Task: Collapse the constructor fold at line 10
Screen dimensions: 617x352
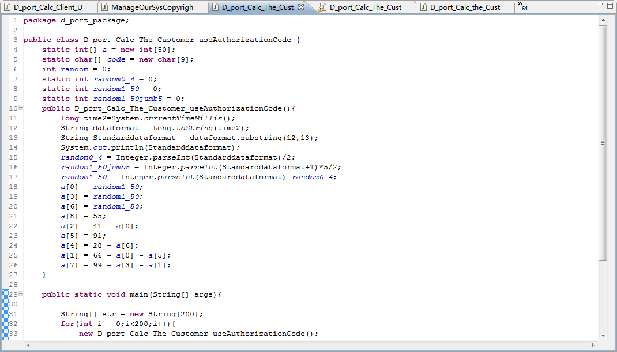Action: (x=20, y=108)
